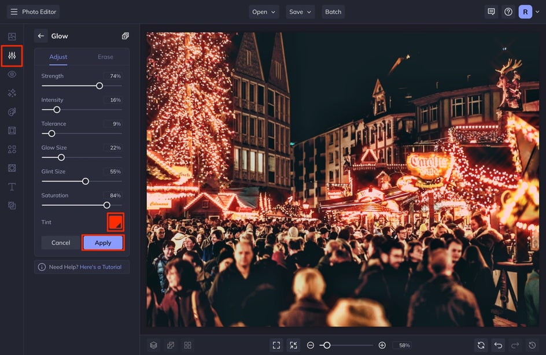Open the history clock icon
546x355 pixels.
point(532,345)
